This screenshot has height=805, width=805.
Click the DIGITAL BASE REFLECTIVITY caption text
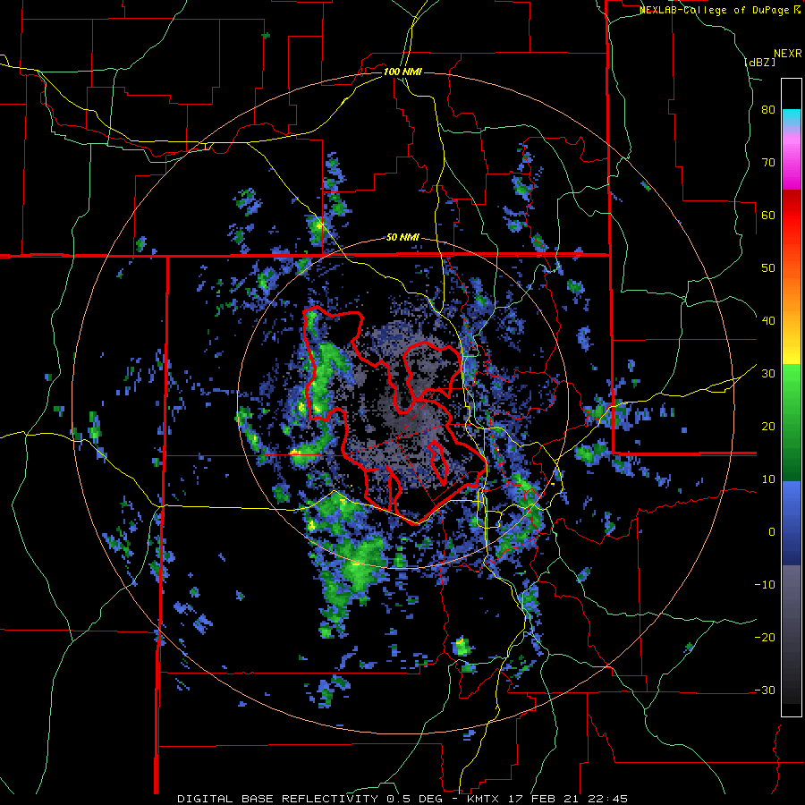point(278,799)
